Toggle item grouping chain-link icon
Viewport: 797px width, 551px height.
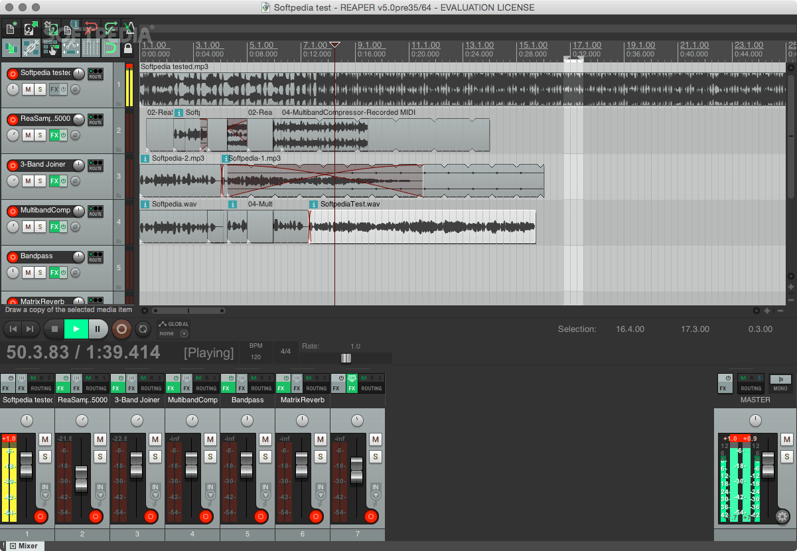[x=31, y=48]
